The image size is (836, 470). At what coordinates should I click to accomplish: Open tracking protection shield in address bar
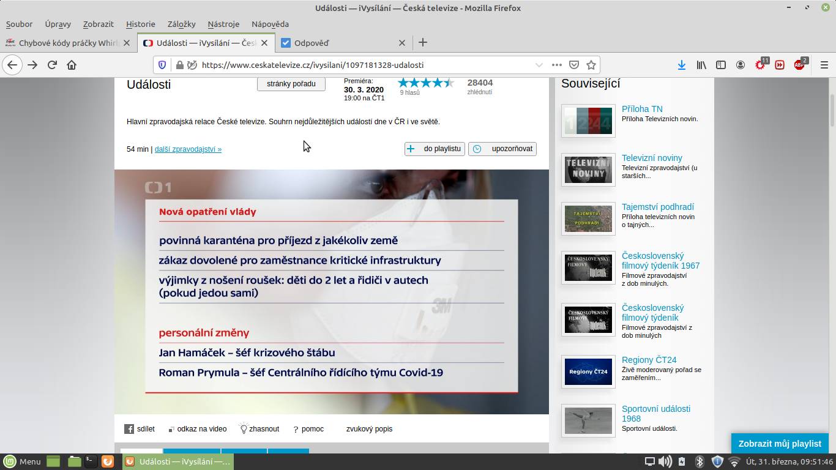coord(162,65)
